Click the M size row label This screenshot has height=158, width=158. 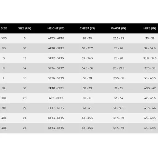4,68
